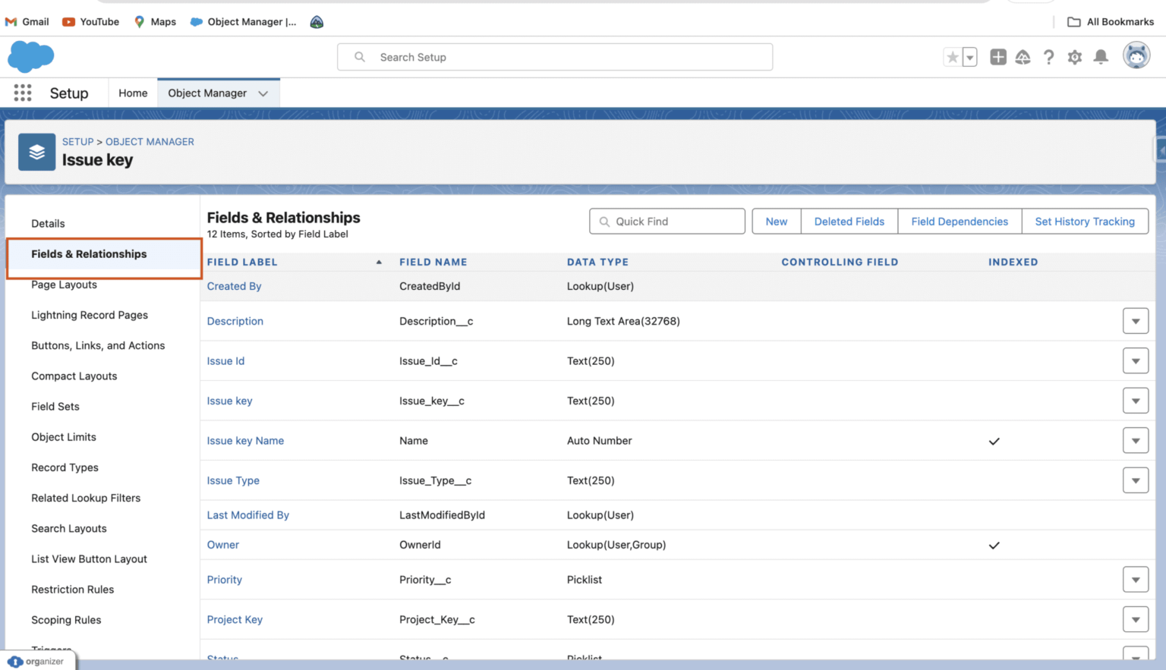Switch to the Home tab in Setup
This screenshot has height=670, width=1166.
click(x=133, y=93)
